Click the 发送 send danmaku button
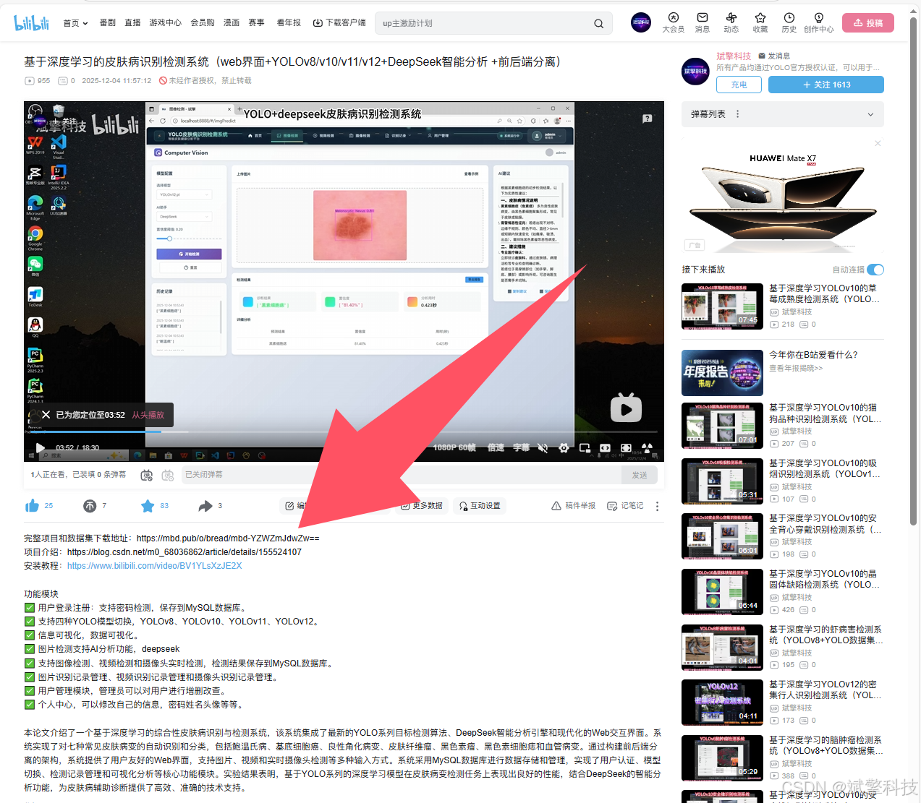The image size is (921, 803). pyautogui.click(x=640, y=475)
